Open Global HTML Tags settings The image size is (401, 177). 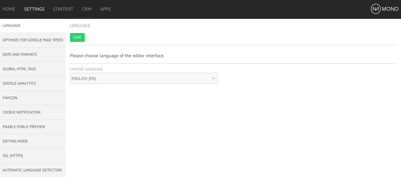(x=33, y=69)
